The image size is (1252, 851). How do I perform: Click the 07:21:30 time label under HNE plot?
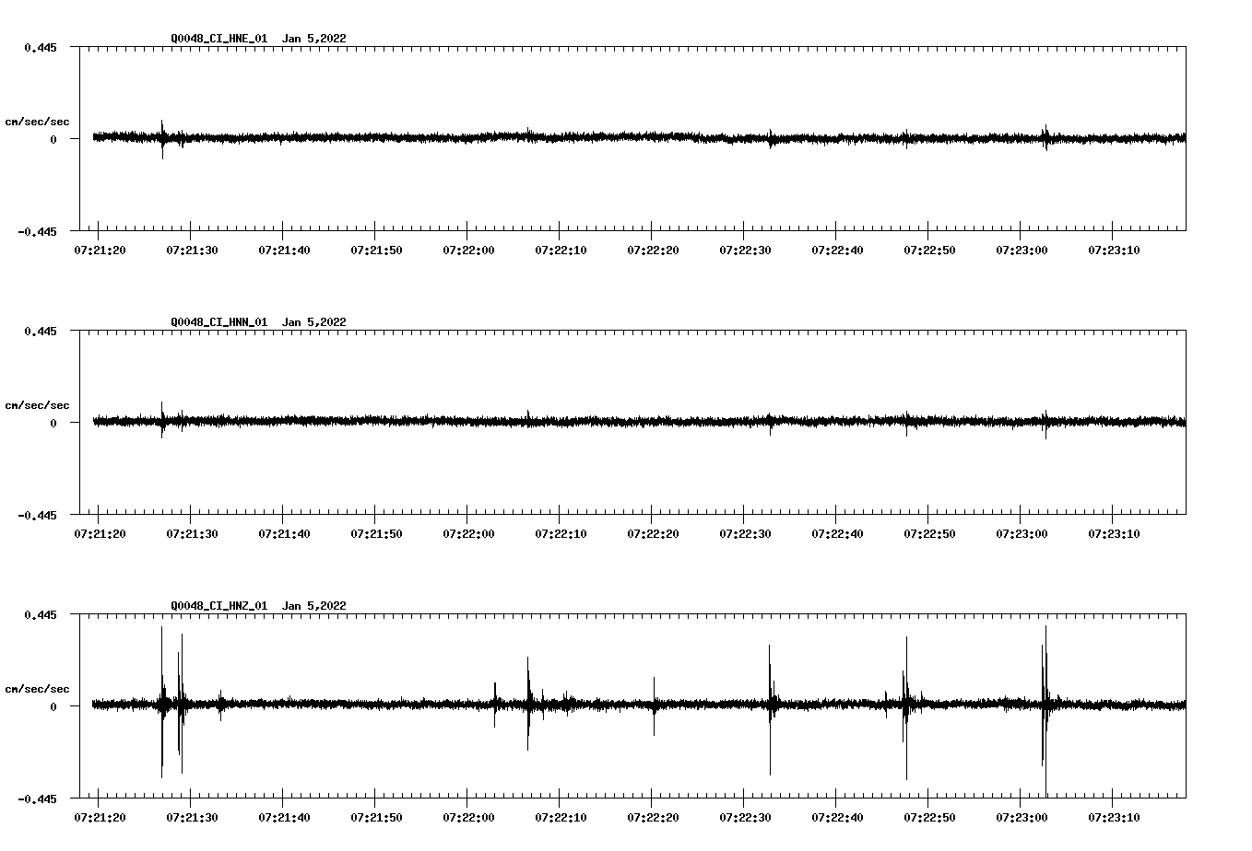(192, 251)
